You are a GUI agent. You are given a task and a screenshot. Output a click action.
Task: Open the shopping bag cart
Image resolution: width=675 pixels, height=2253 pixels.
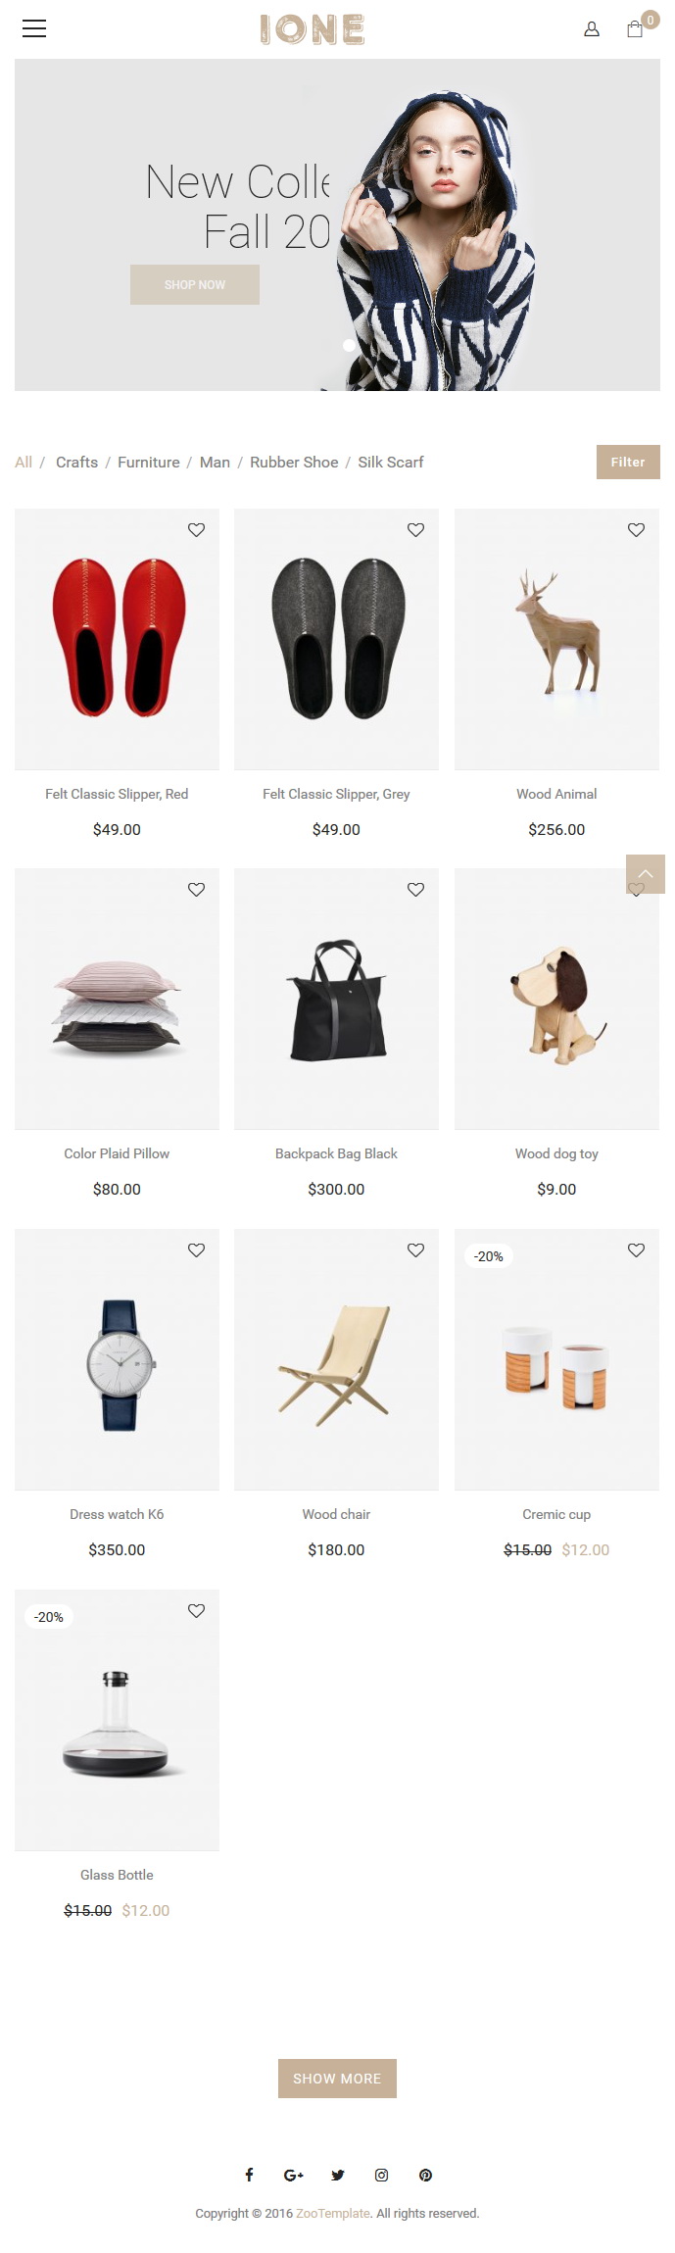click(635, 29)
